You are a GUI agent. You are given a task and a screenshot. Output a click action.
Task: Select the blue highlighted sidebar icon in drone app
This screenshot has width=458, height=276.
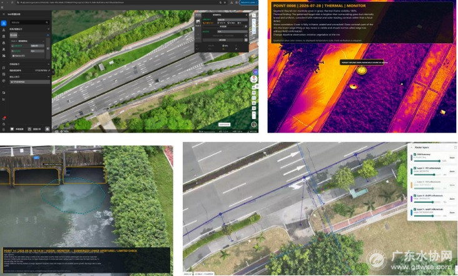[x=4, y=23]
